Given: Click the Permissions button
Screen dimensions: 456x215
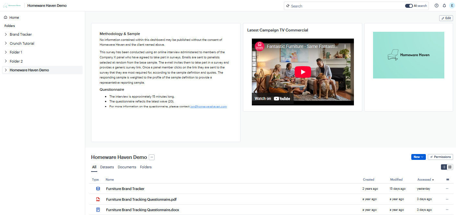Looking at the screenshot, I should [x=440, y=157].
